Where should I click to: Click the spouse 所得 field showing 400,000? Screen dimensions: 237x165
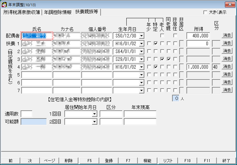(x=198, y=35)
